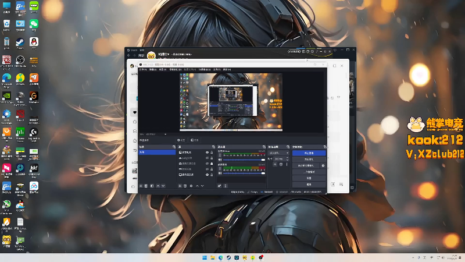The image size is (465, 262).
Task: Click heart icon in white window sidebar
Action: click(135, 112)
